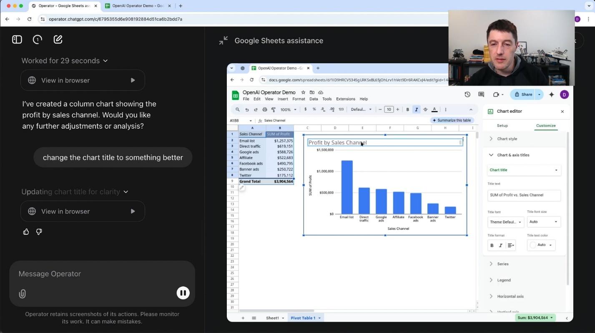Hide the menus with the collapse caret
This screenshot has width=595, height=333.
tap(471, 109)
